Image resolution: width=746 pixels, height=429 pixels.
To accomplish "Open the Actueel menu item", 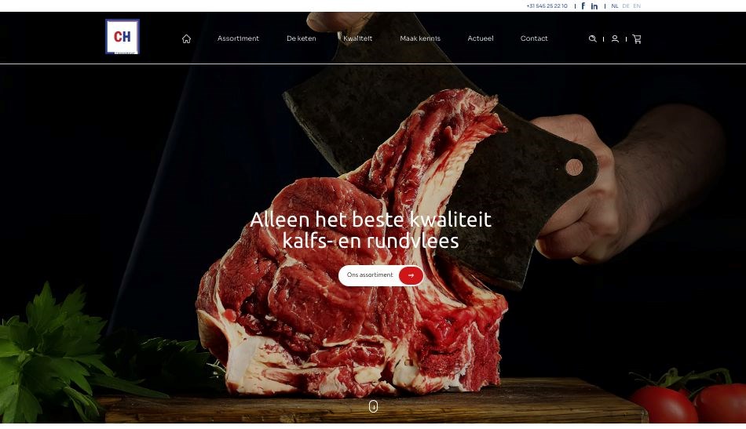I will 481,38.
